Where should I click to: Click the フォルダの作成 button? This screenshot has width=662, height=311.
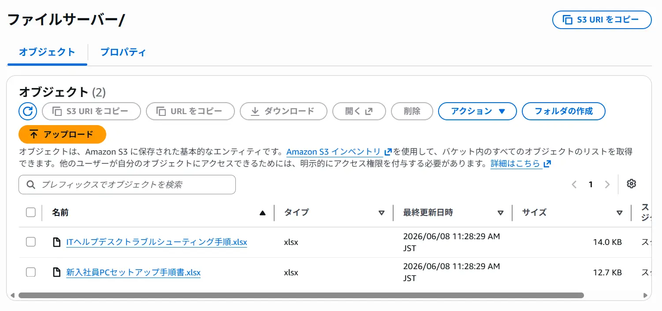pyautogui.click(x=564, y=111)
